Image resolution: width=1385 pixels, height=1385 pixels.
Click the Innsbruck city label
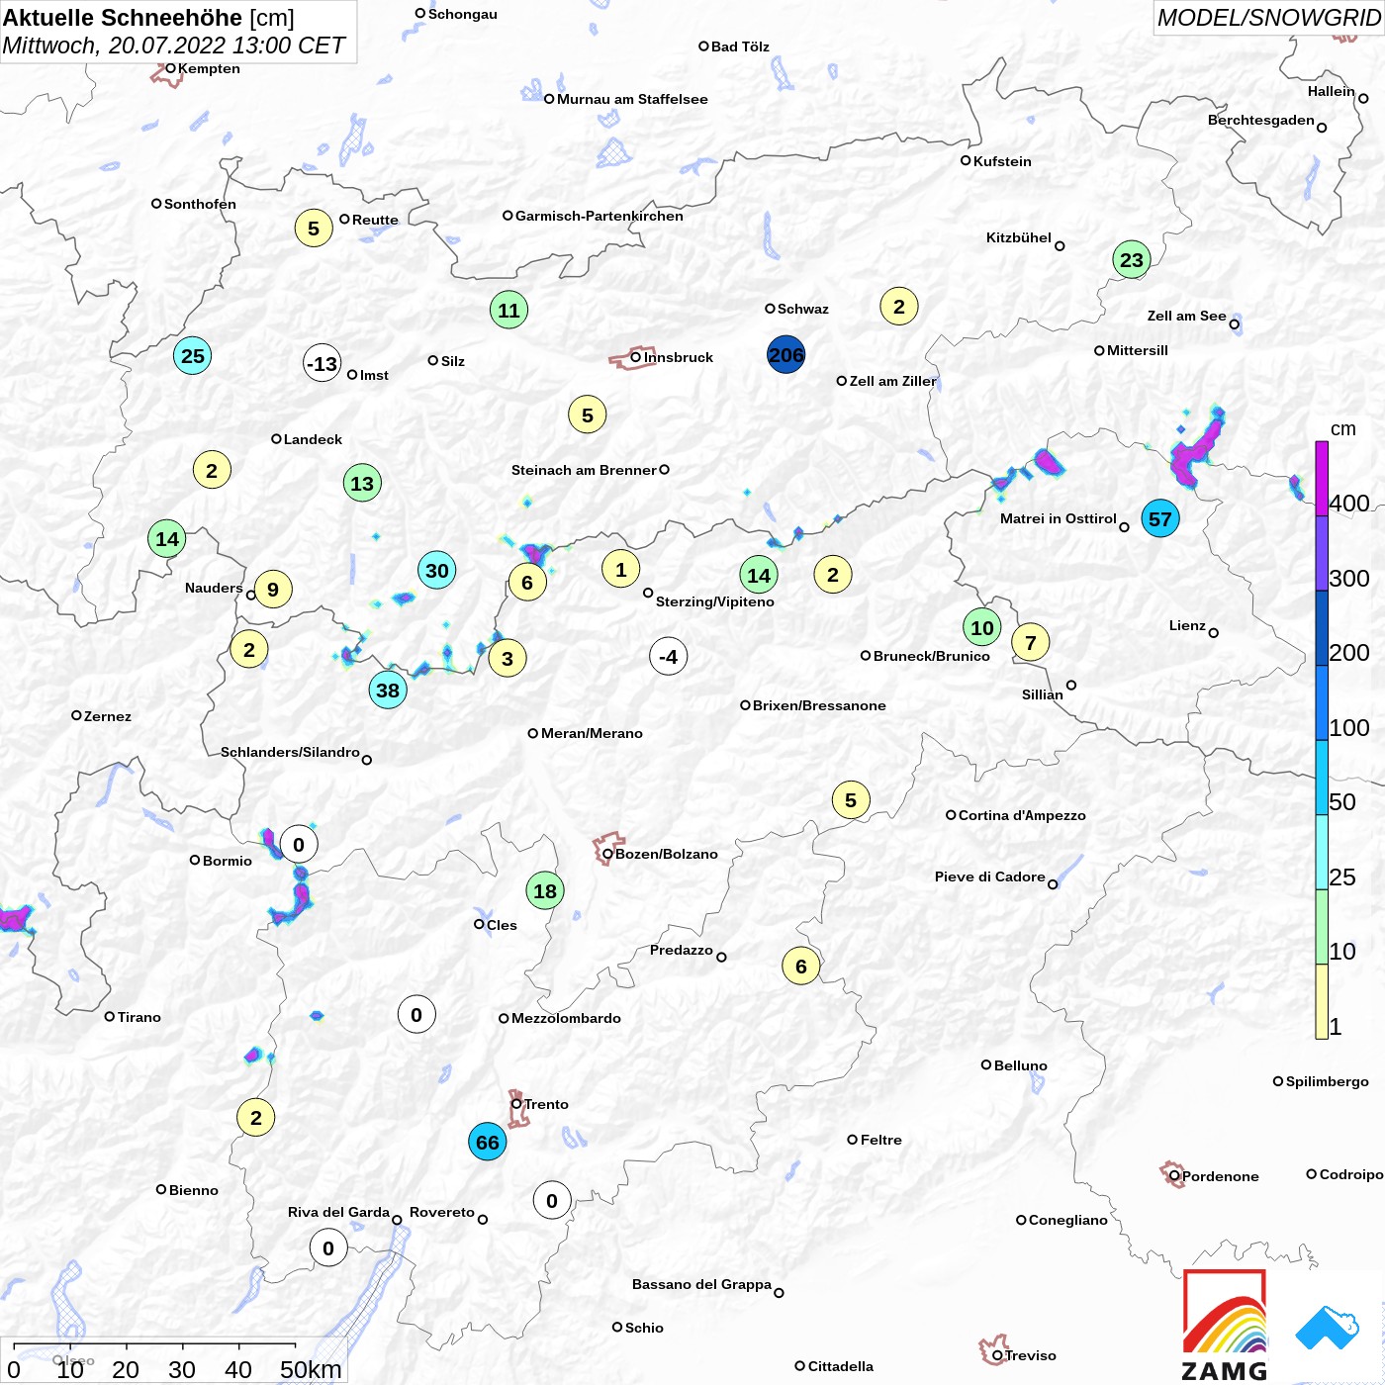[x=679, y=357]
